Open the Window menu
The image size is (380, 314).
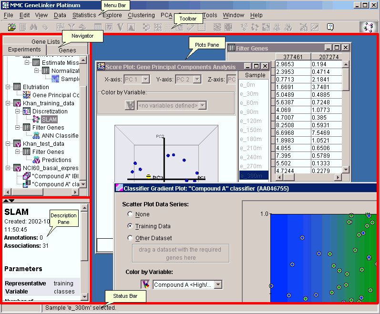point(233,15)
